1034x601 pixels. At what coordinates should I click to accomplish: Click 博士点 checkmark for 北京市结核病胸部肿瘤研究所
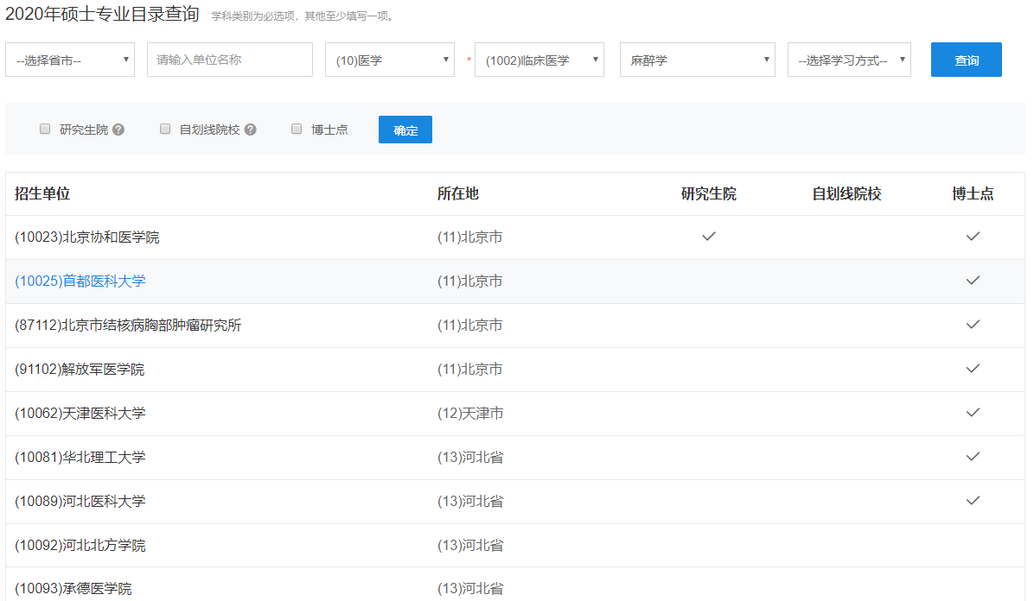tap(973, 325)
